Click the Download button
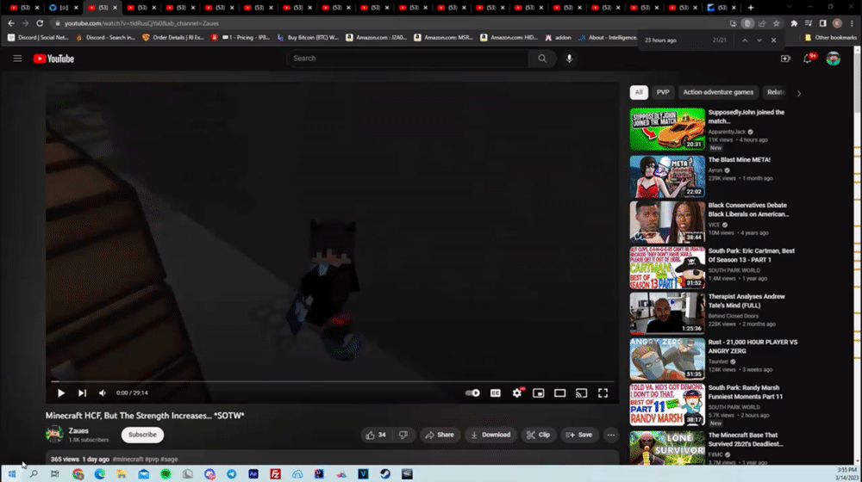The width and height of the screenshot is (862, 482). tap(490, 435)
